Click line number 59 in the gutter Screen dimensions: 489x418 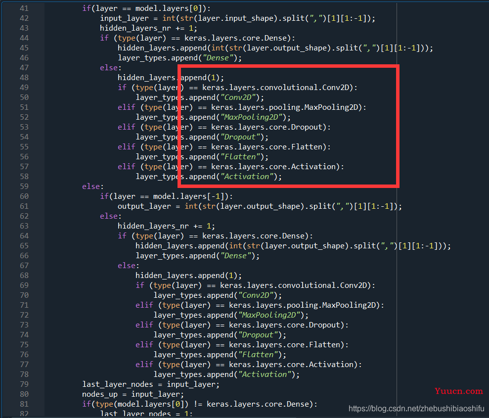click(x=24, y=186)
